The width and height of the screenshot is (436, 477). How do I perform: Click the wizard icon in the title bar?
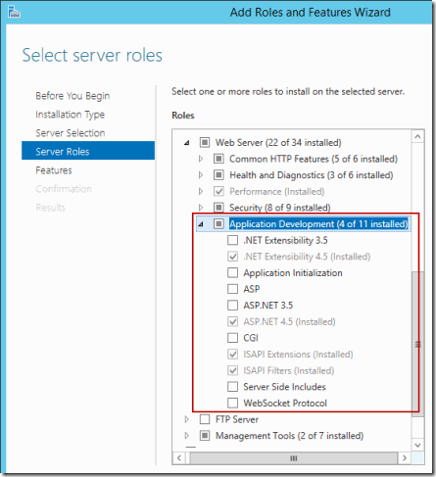[14, 12]
